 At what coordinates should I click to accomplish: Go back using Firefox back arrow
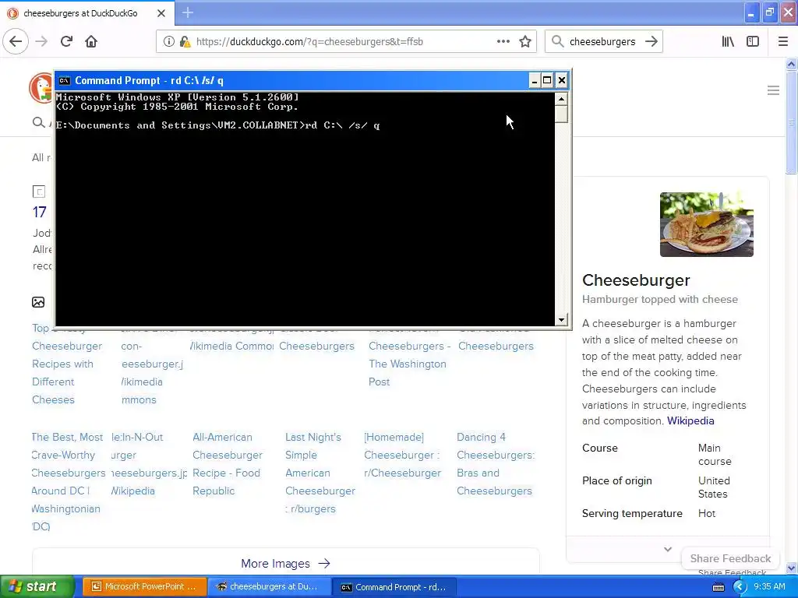pos(16,41)
